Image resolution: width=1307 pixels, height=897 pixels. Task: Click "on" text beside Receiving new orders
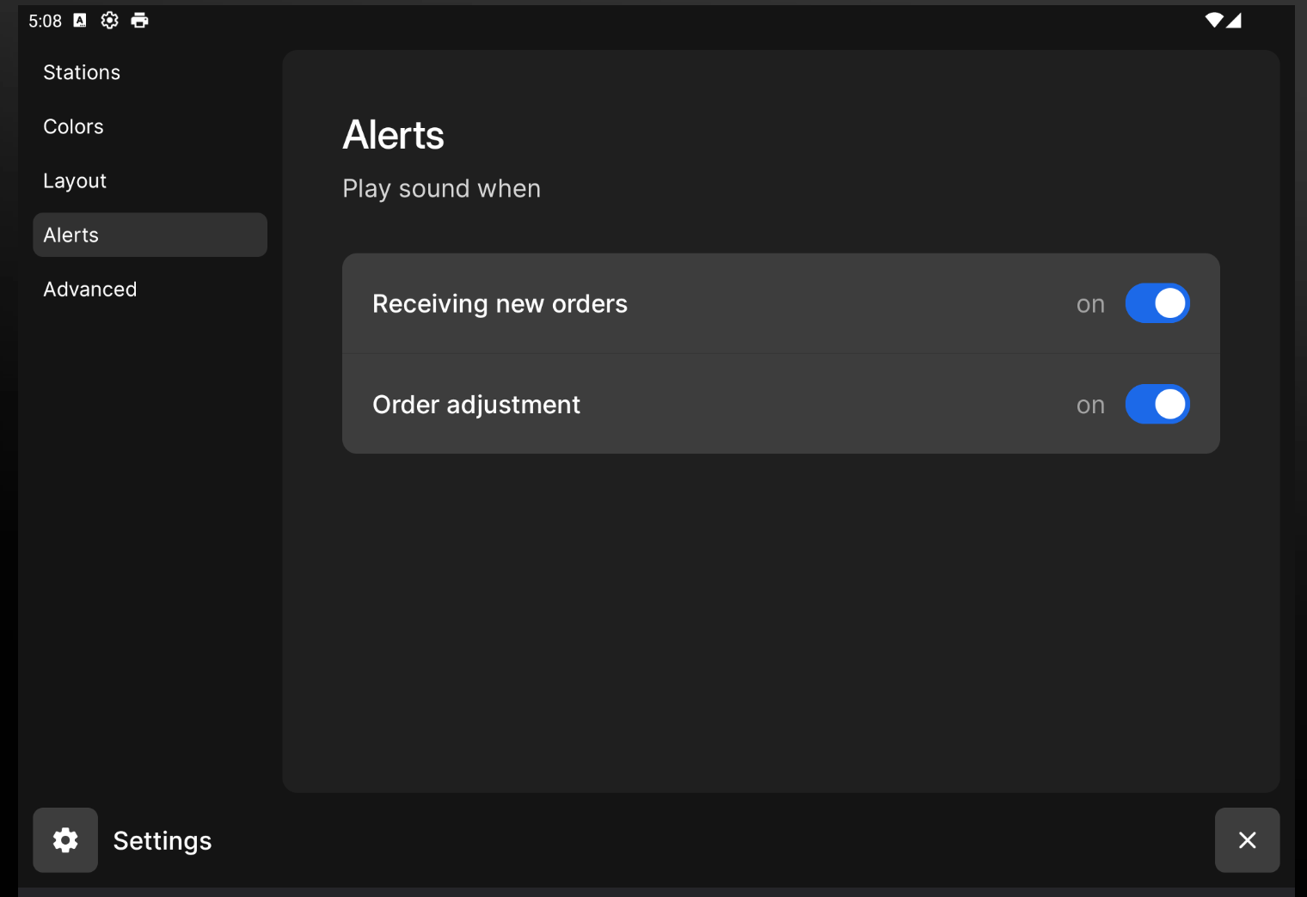pos(1090,304)
